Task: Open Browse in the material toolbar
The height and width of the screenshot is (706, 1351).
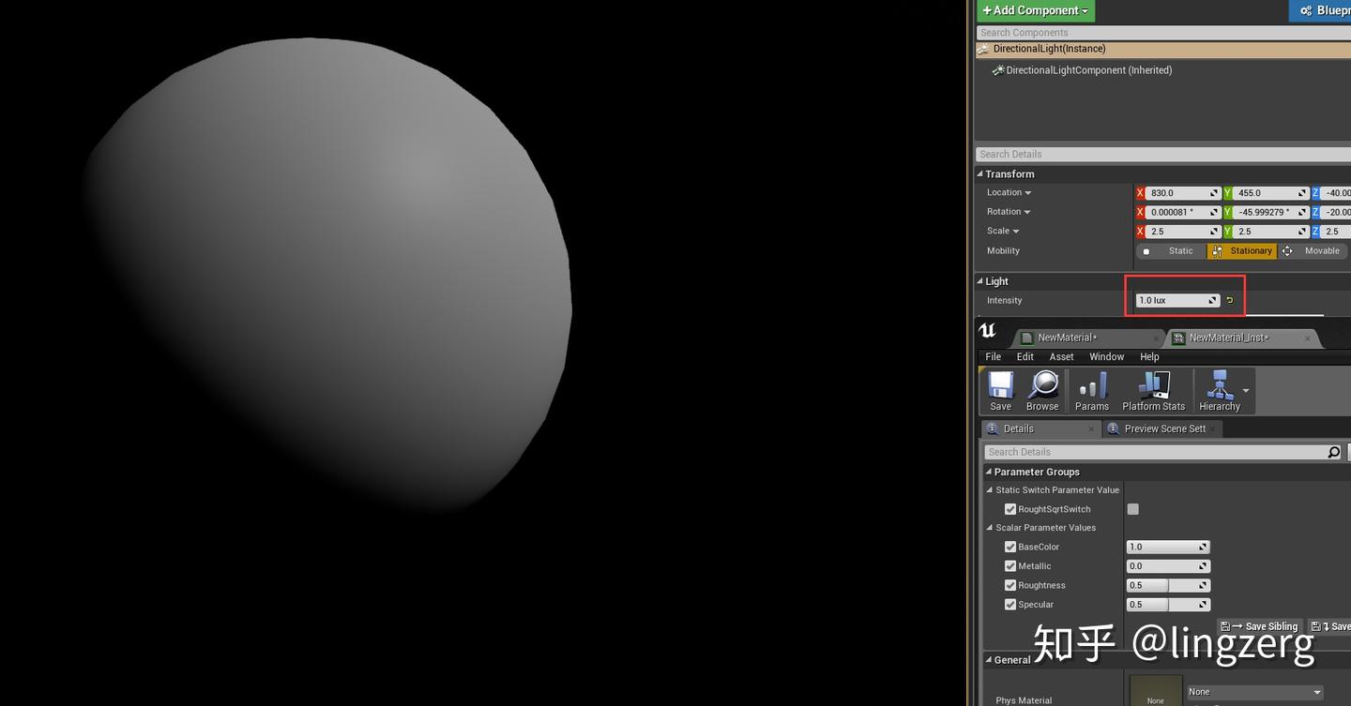Action: click(1042, 390)
